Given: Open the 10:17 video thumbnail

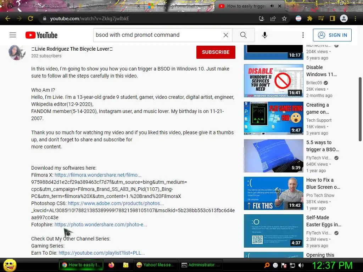Looking at the screenshot, I should coord(274,52).
